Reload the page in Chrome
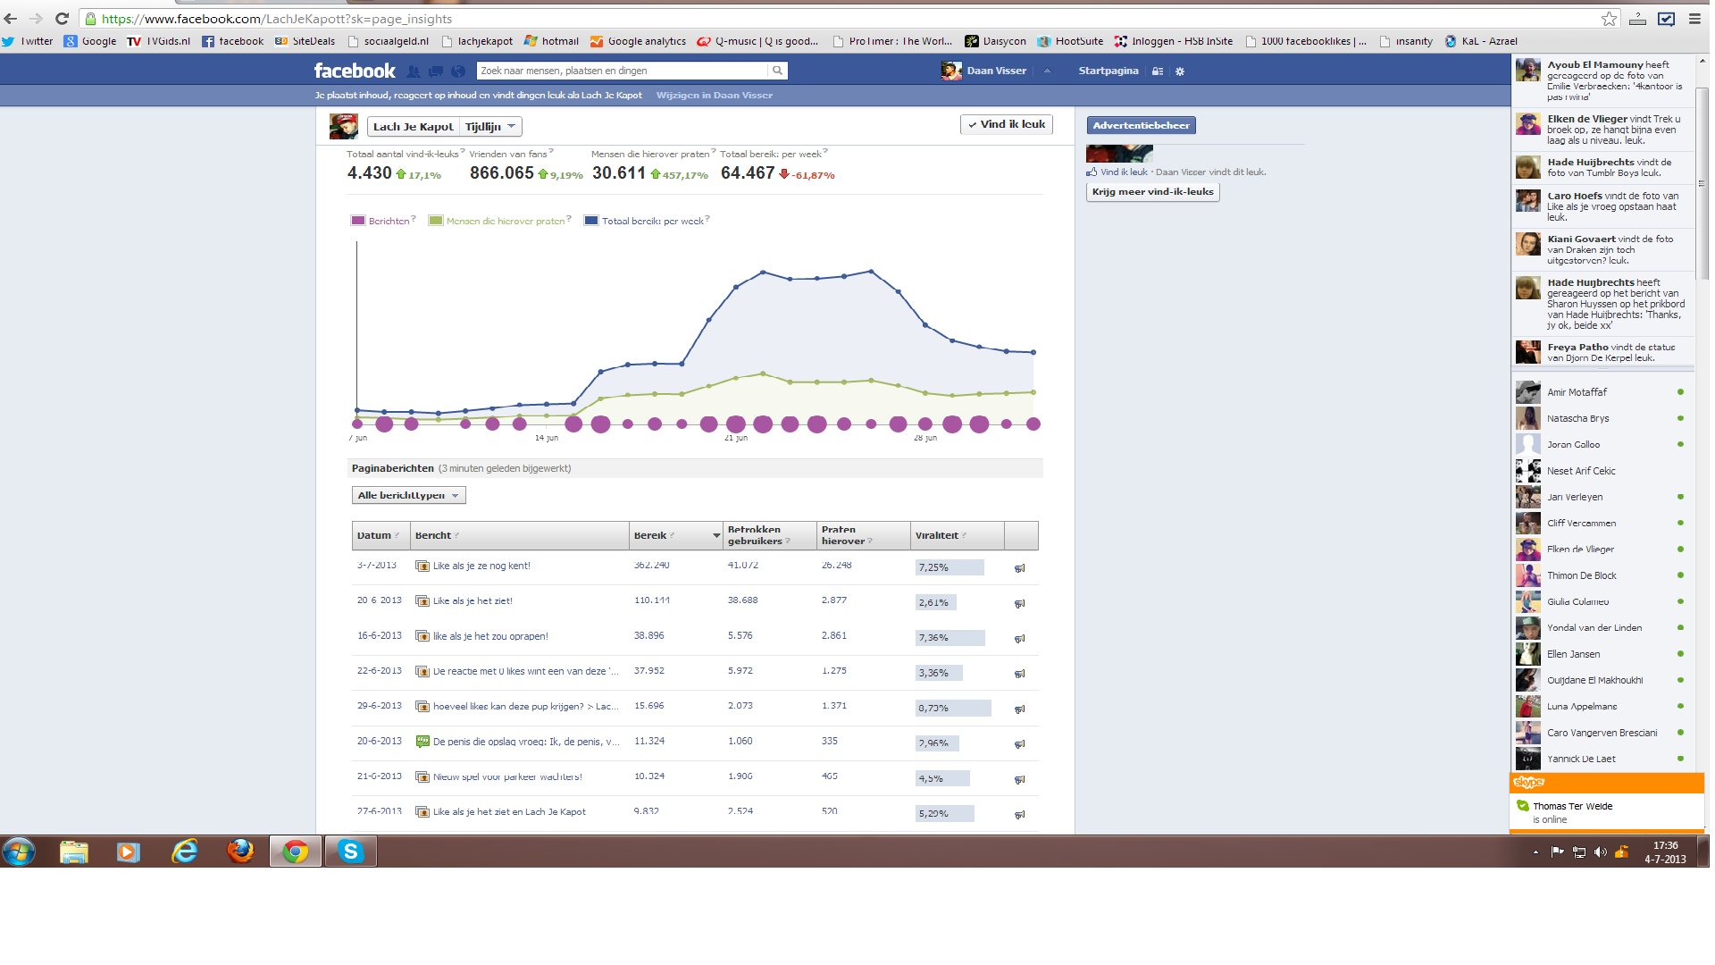 tap(62, 19)
